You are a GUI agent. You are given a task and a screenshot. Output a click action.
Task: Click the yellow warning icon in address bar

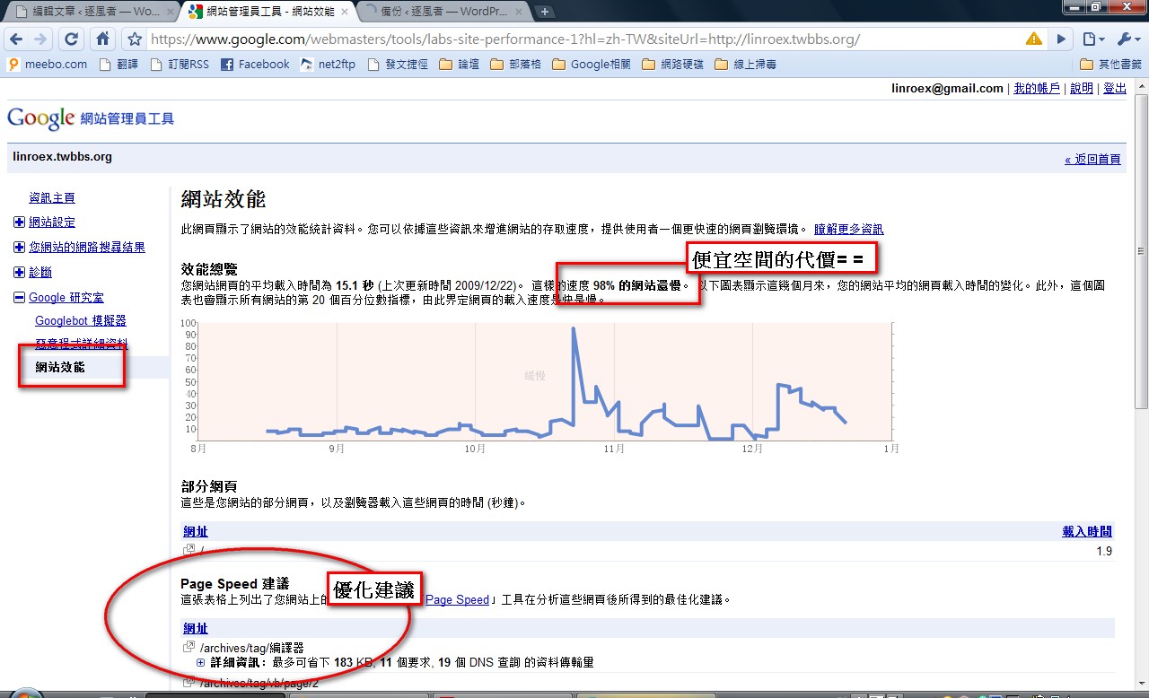pyautogui.click(x=1034, y=39)
